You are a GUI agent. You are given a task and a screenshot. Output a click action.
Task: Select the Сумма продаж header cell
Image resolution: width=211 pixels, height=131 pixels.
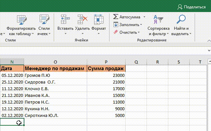pyautogui.click(x=106, y=69)
